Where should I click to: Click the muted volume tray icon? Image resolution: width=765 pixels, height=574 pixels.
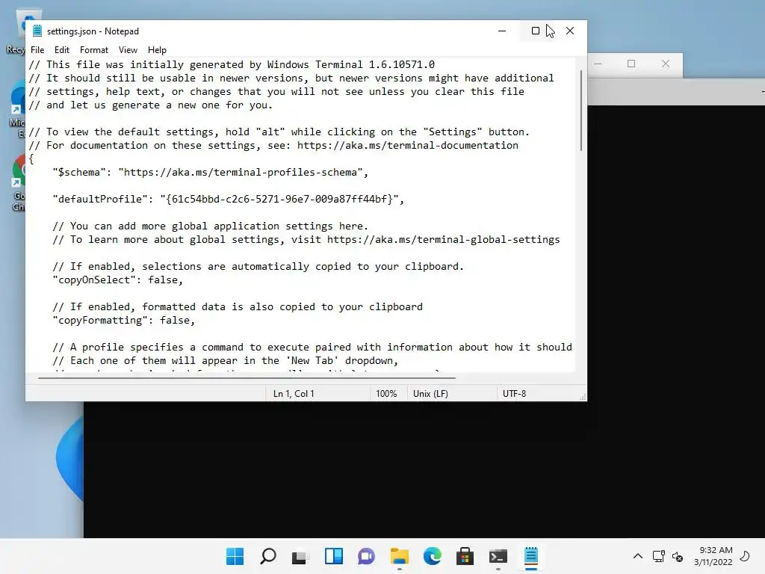677,556
